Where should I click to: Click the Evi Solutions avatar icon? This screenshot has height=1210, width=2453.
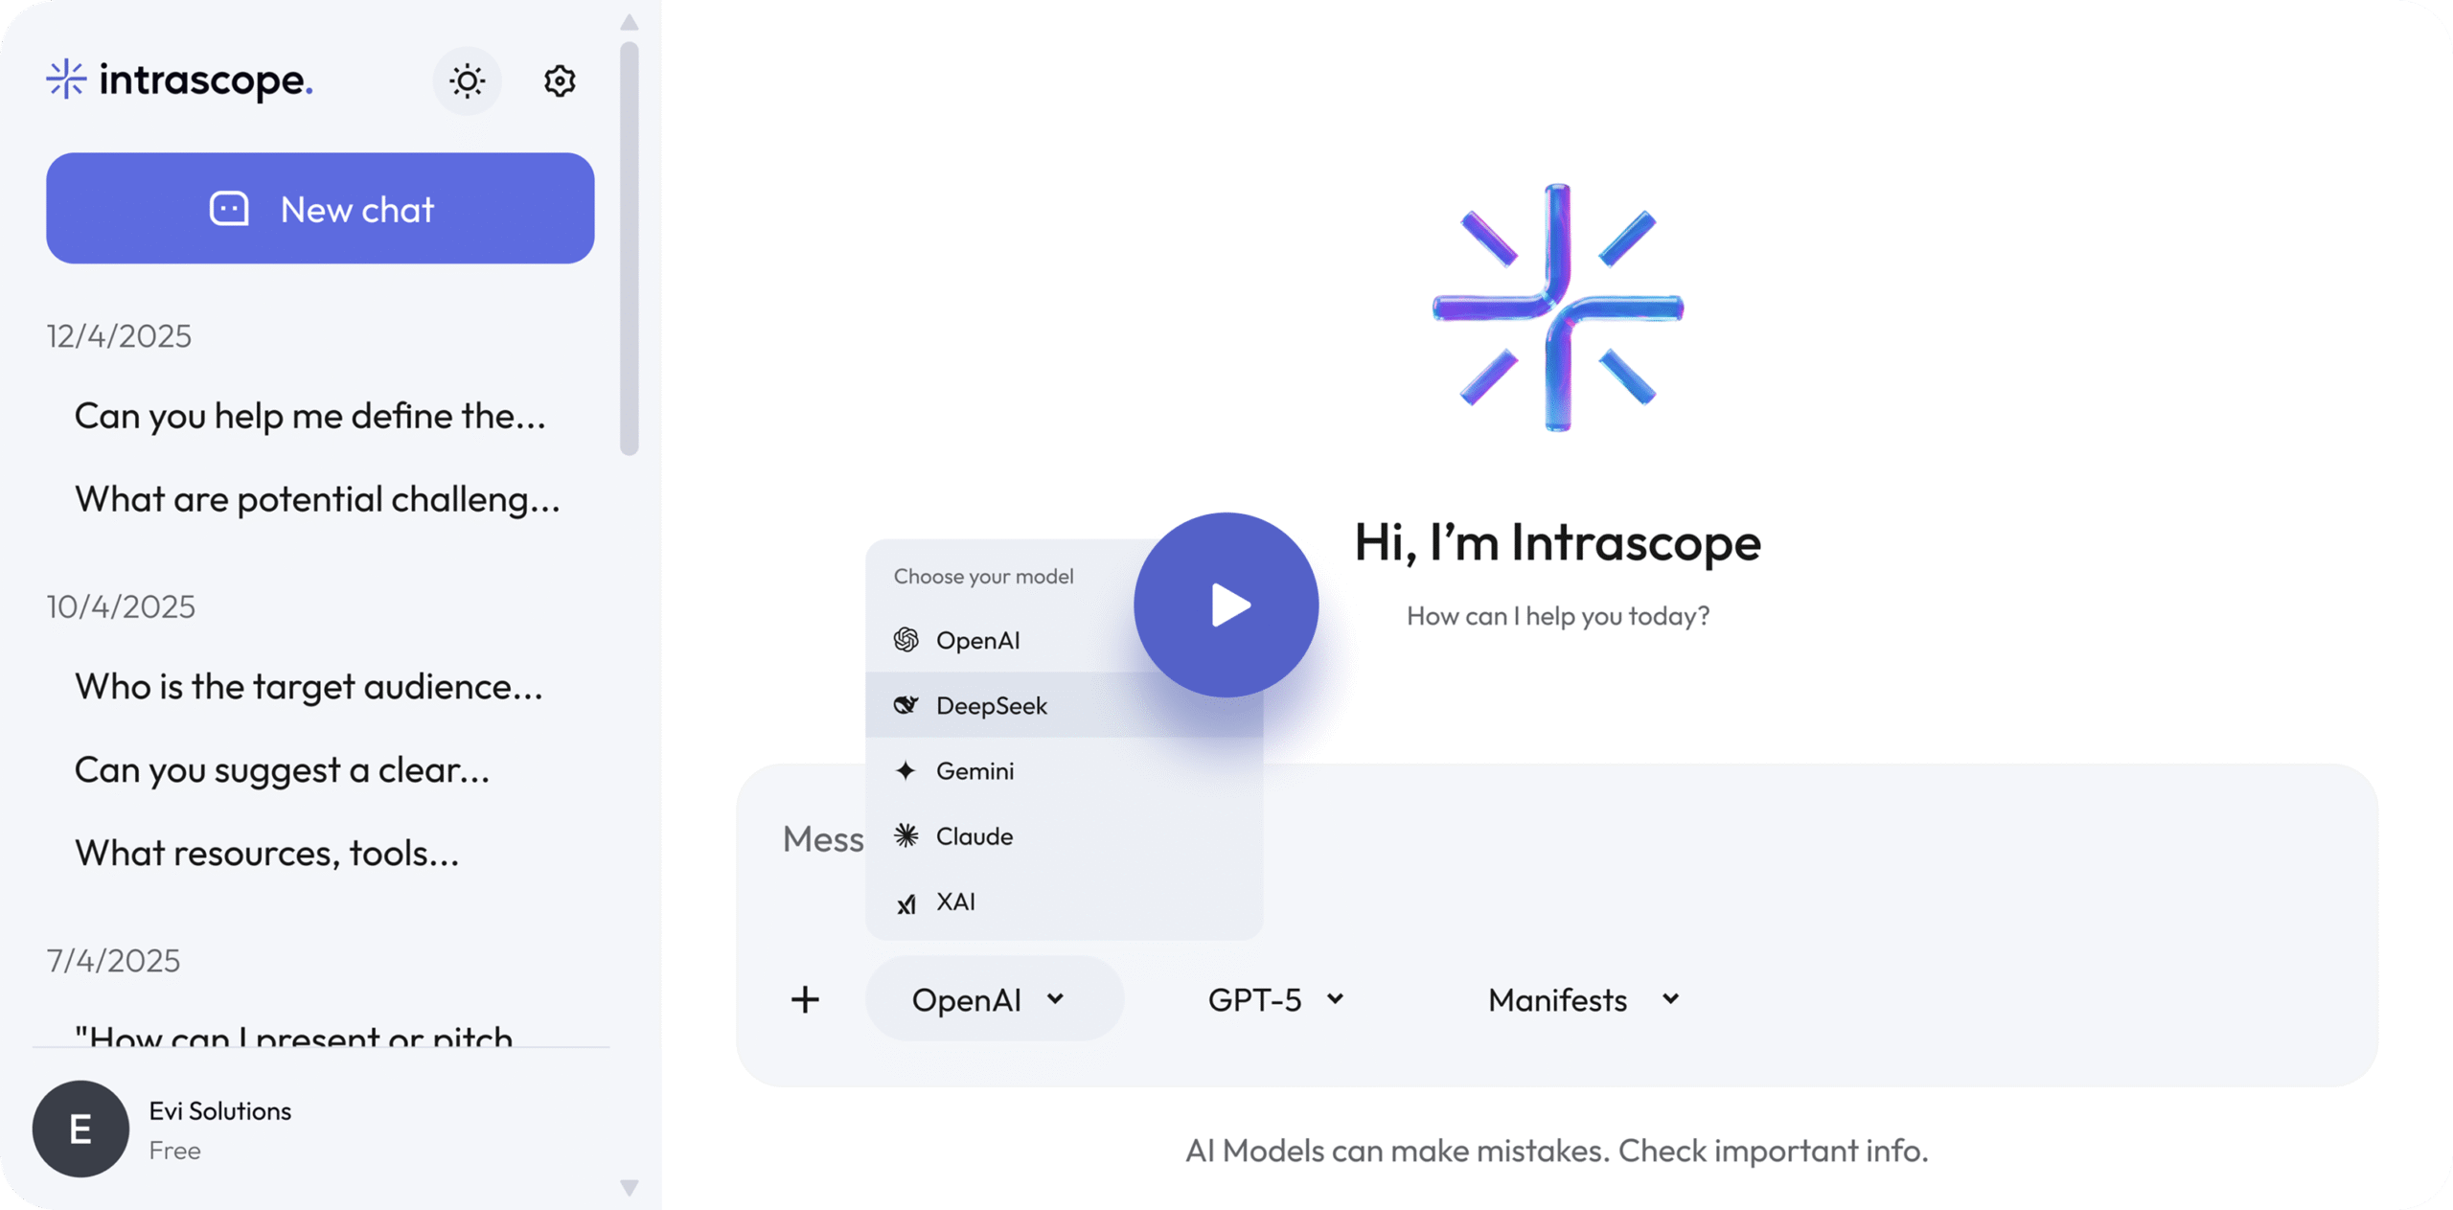[80, 1129]
